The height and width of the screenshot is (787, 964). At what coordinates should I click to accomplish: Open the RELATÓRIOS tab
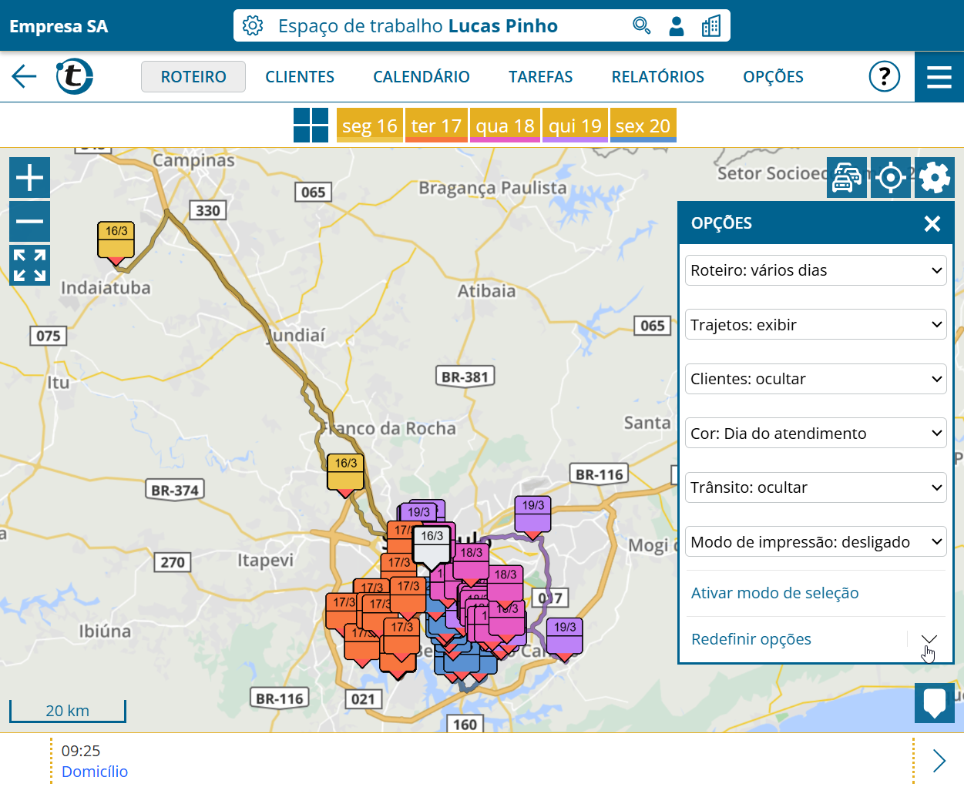[x=657, y=77]
